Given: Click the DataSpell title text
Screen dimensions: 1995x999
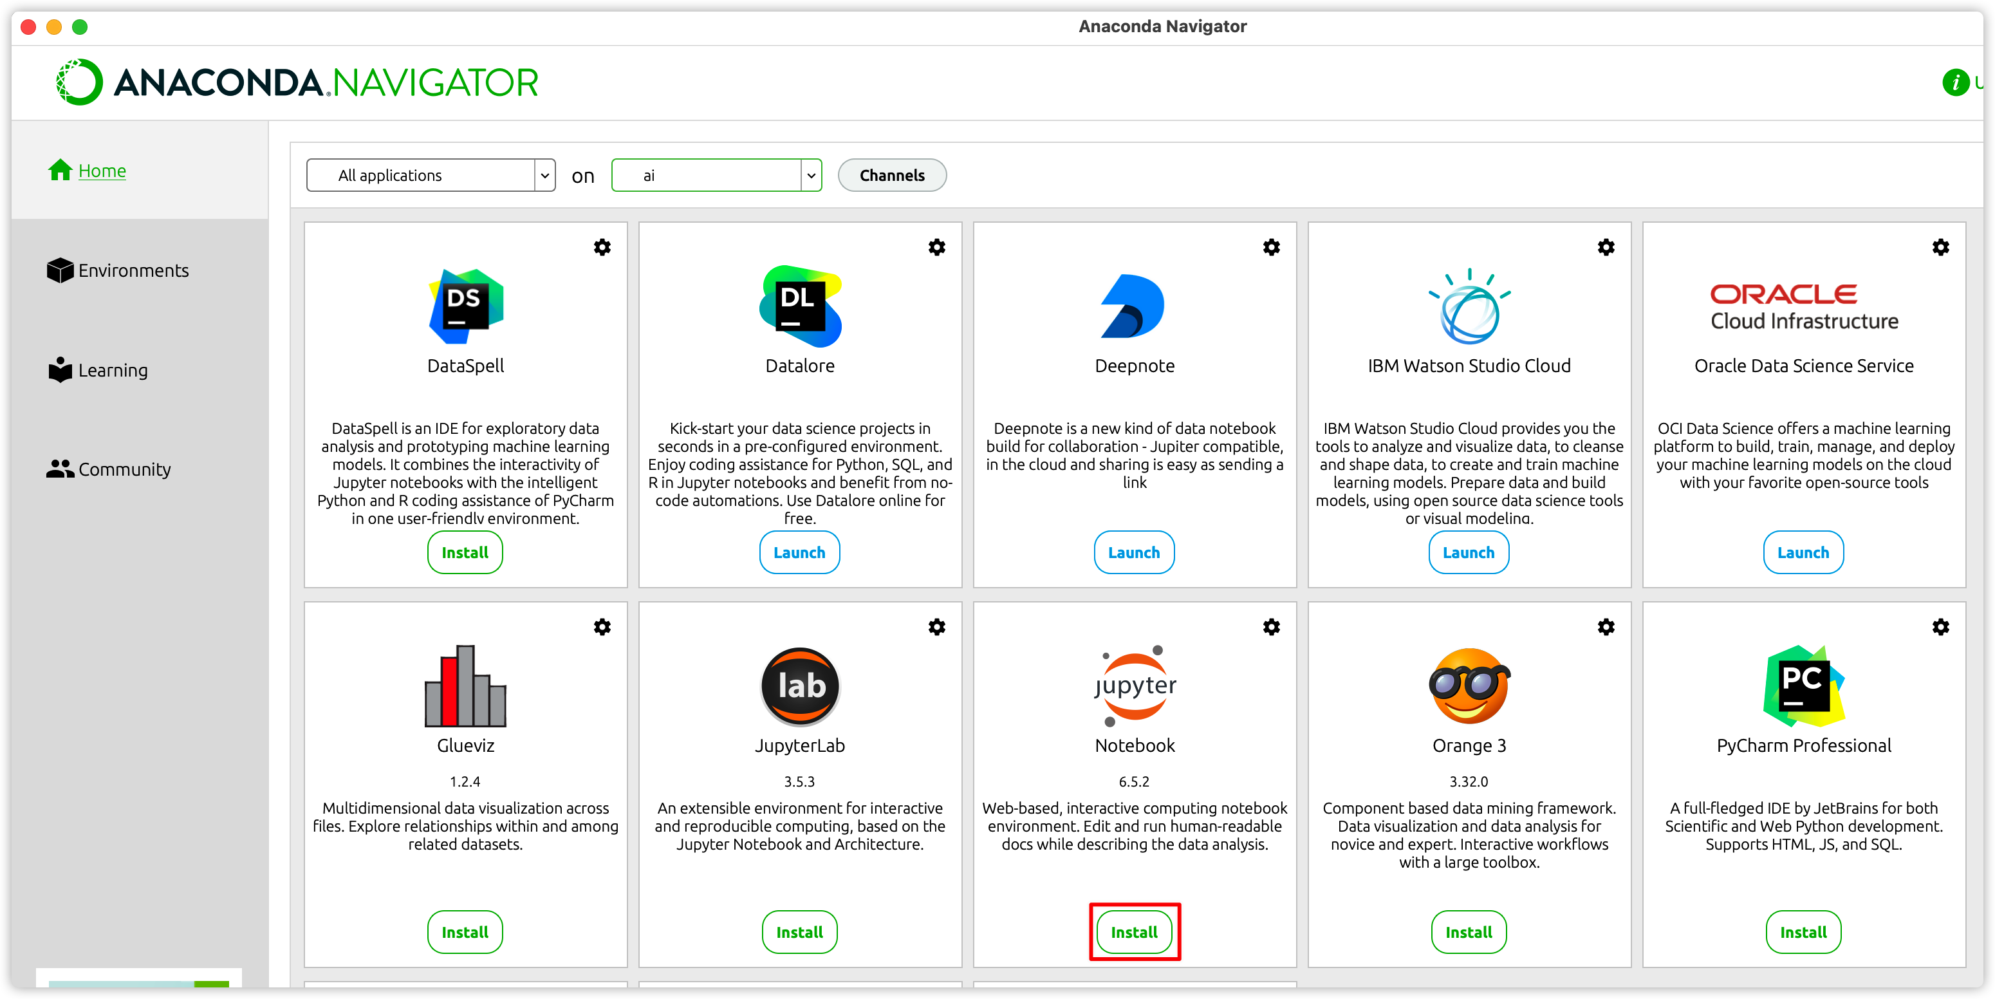Looking at the screenshot, I should 465,366.
